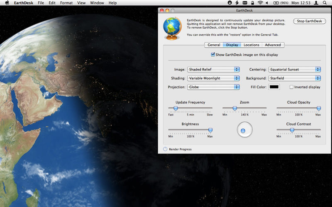
Task: Click the EarthDesk globe icon
Action: tap(172, 28)
